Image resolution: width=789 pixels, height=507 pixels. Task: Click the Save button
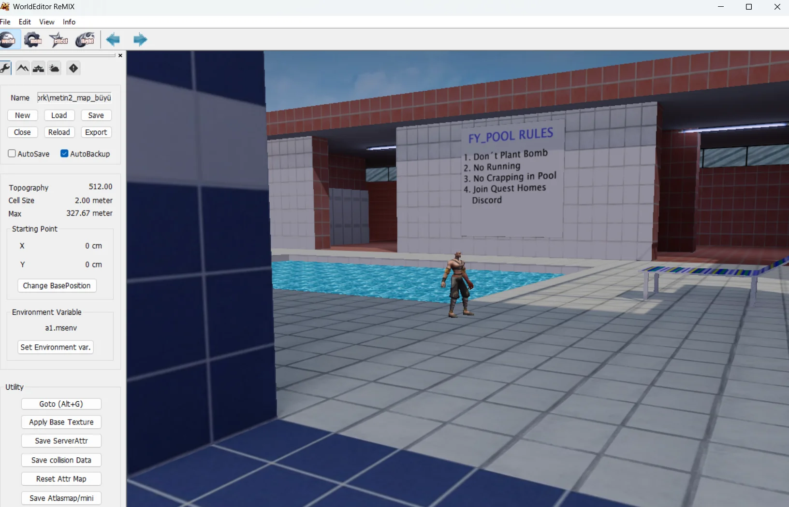click(x=96, y=115)
